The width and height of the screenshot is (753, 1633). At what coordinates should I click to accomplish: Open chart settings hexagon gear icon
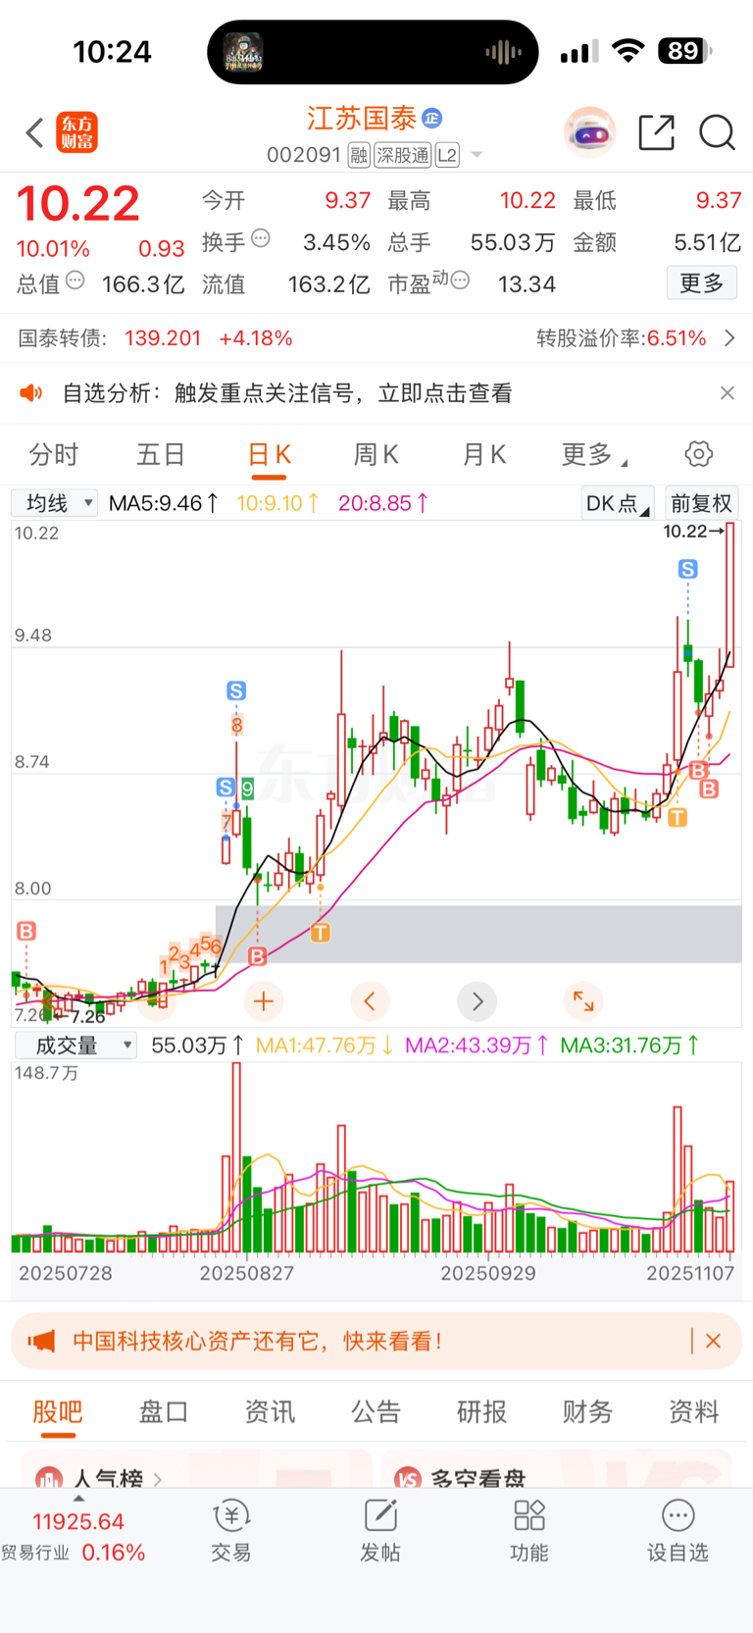(x=698, y=454)
